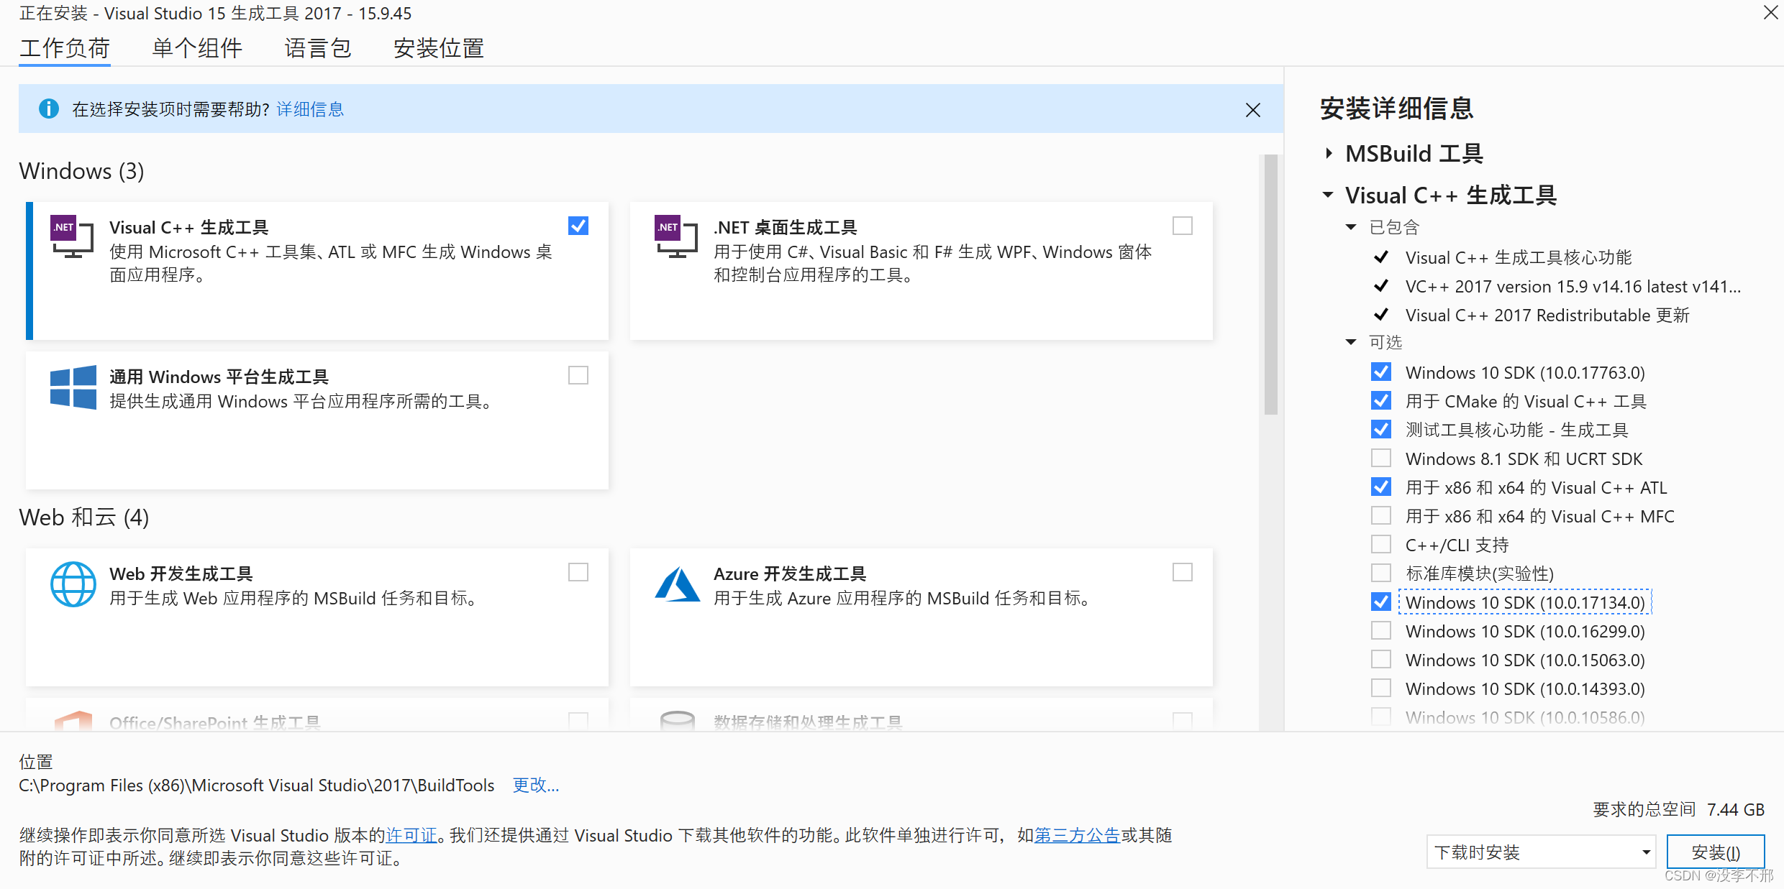This screenshot has width=1784, height=889.
Task: Click the database icon for 数据存储和处理生成工具
Action: tap(677, 721)
